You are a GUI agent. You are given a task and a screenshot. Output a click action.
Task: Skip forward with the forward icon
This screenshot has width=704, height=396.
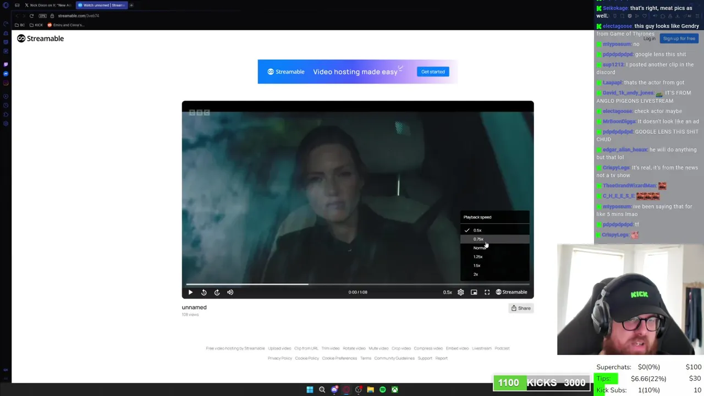pos(217,292)
